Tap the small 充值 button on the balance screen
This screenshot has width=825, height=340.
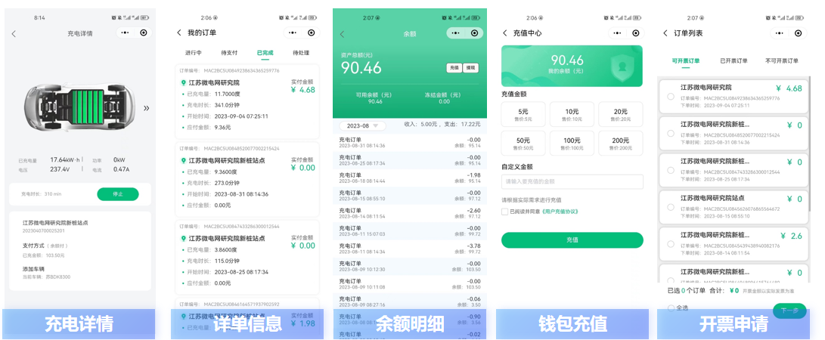pos(454,68)
